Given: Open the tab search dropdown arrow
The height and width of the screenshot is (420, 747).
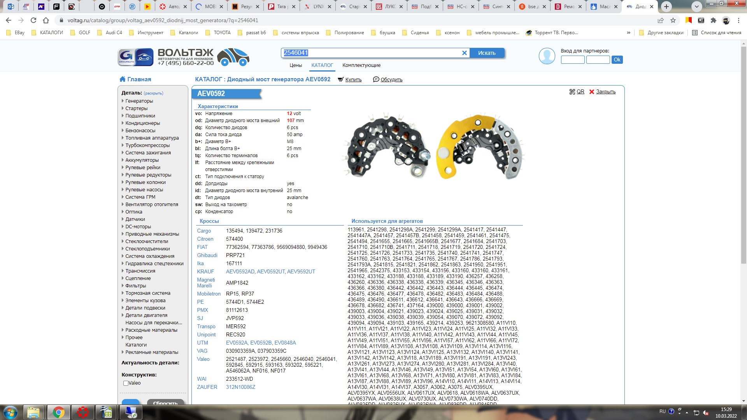Looking at the screenshot, I should pos(697,7).
